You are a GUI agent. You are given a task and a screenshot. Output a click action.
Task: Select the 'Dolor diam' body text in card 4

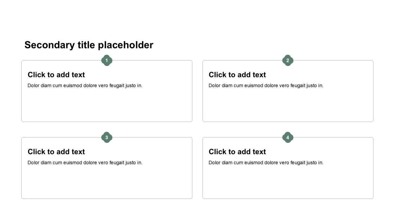coord(266,163)
